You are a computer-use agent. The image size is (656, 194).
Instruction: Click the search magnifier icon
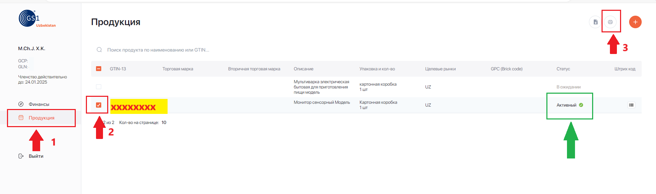click(99, 50)
